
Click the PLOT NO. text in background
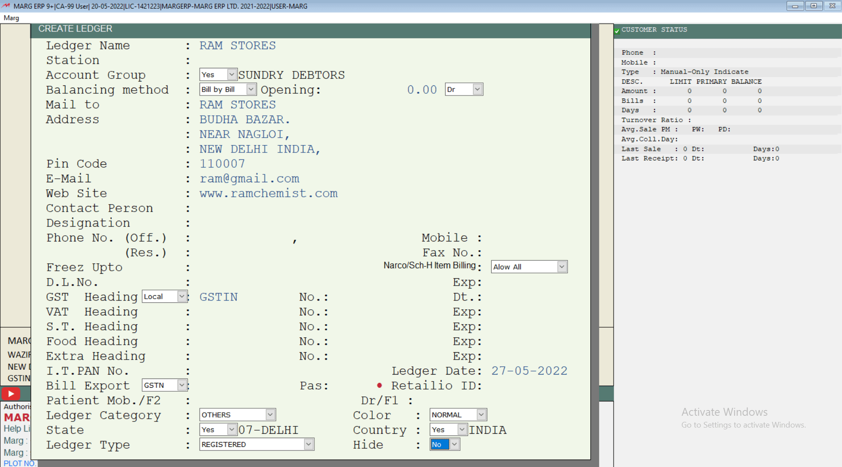click(x=19, y=463)
